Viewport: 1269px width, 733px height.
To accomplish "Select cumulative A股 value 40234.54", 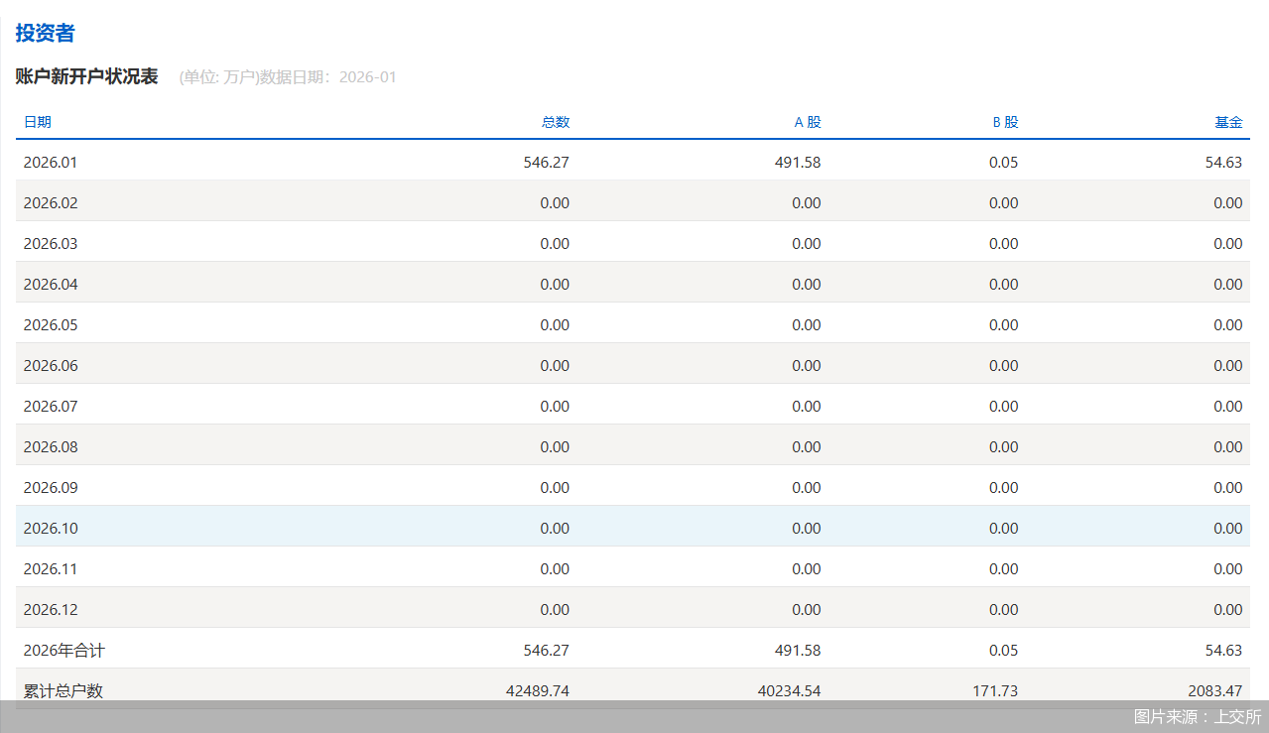I will pyautogui.click(x=789, y=690).
